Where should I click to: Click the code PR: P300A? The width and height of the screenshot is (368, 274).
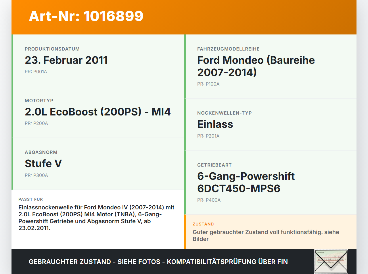click(x=36, y=175)
